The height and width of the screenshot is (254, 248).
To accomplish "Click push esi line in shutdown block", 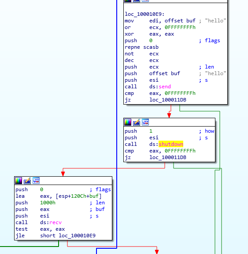I will pos(166,138).
